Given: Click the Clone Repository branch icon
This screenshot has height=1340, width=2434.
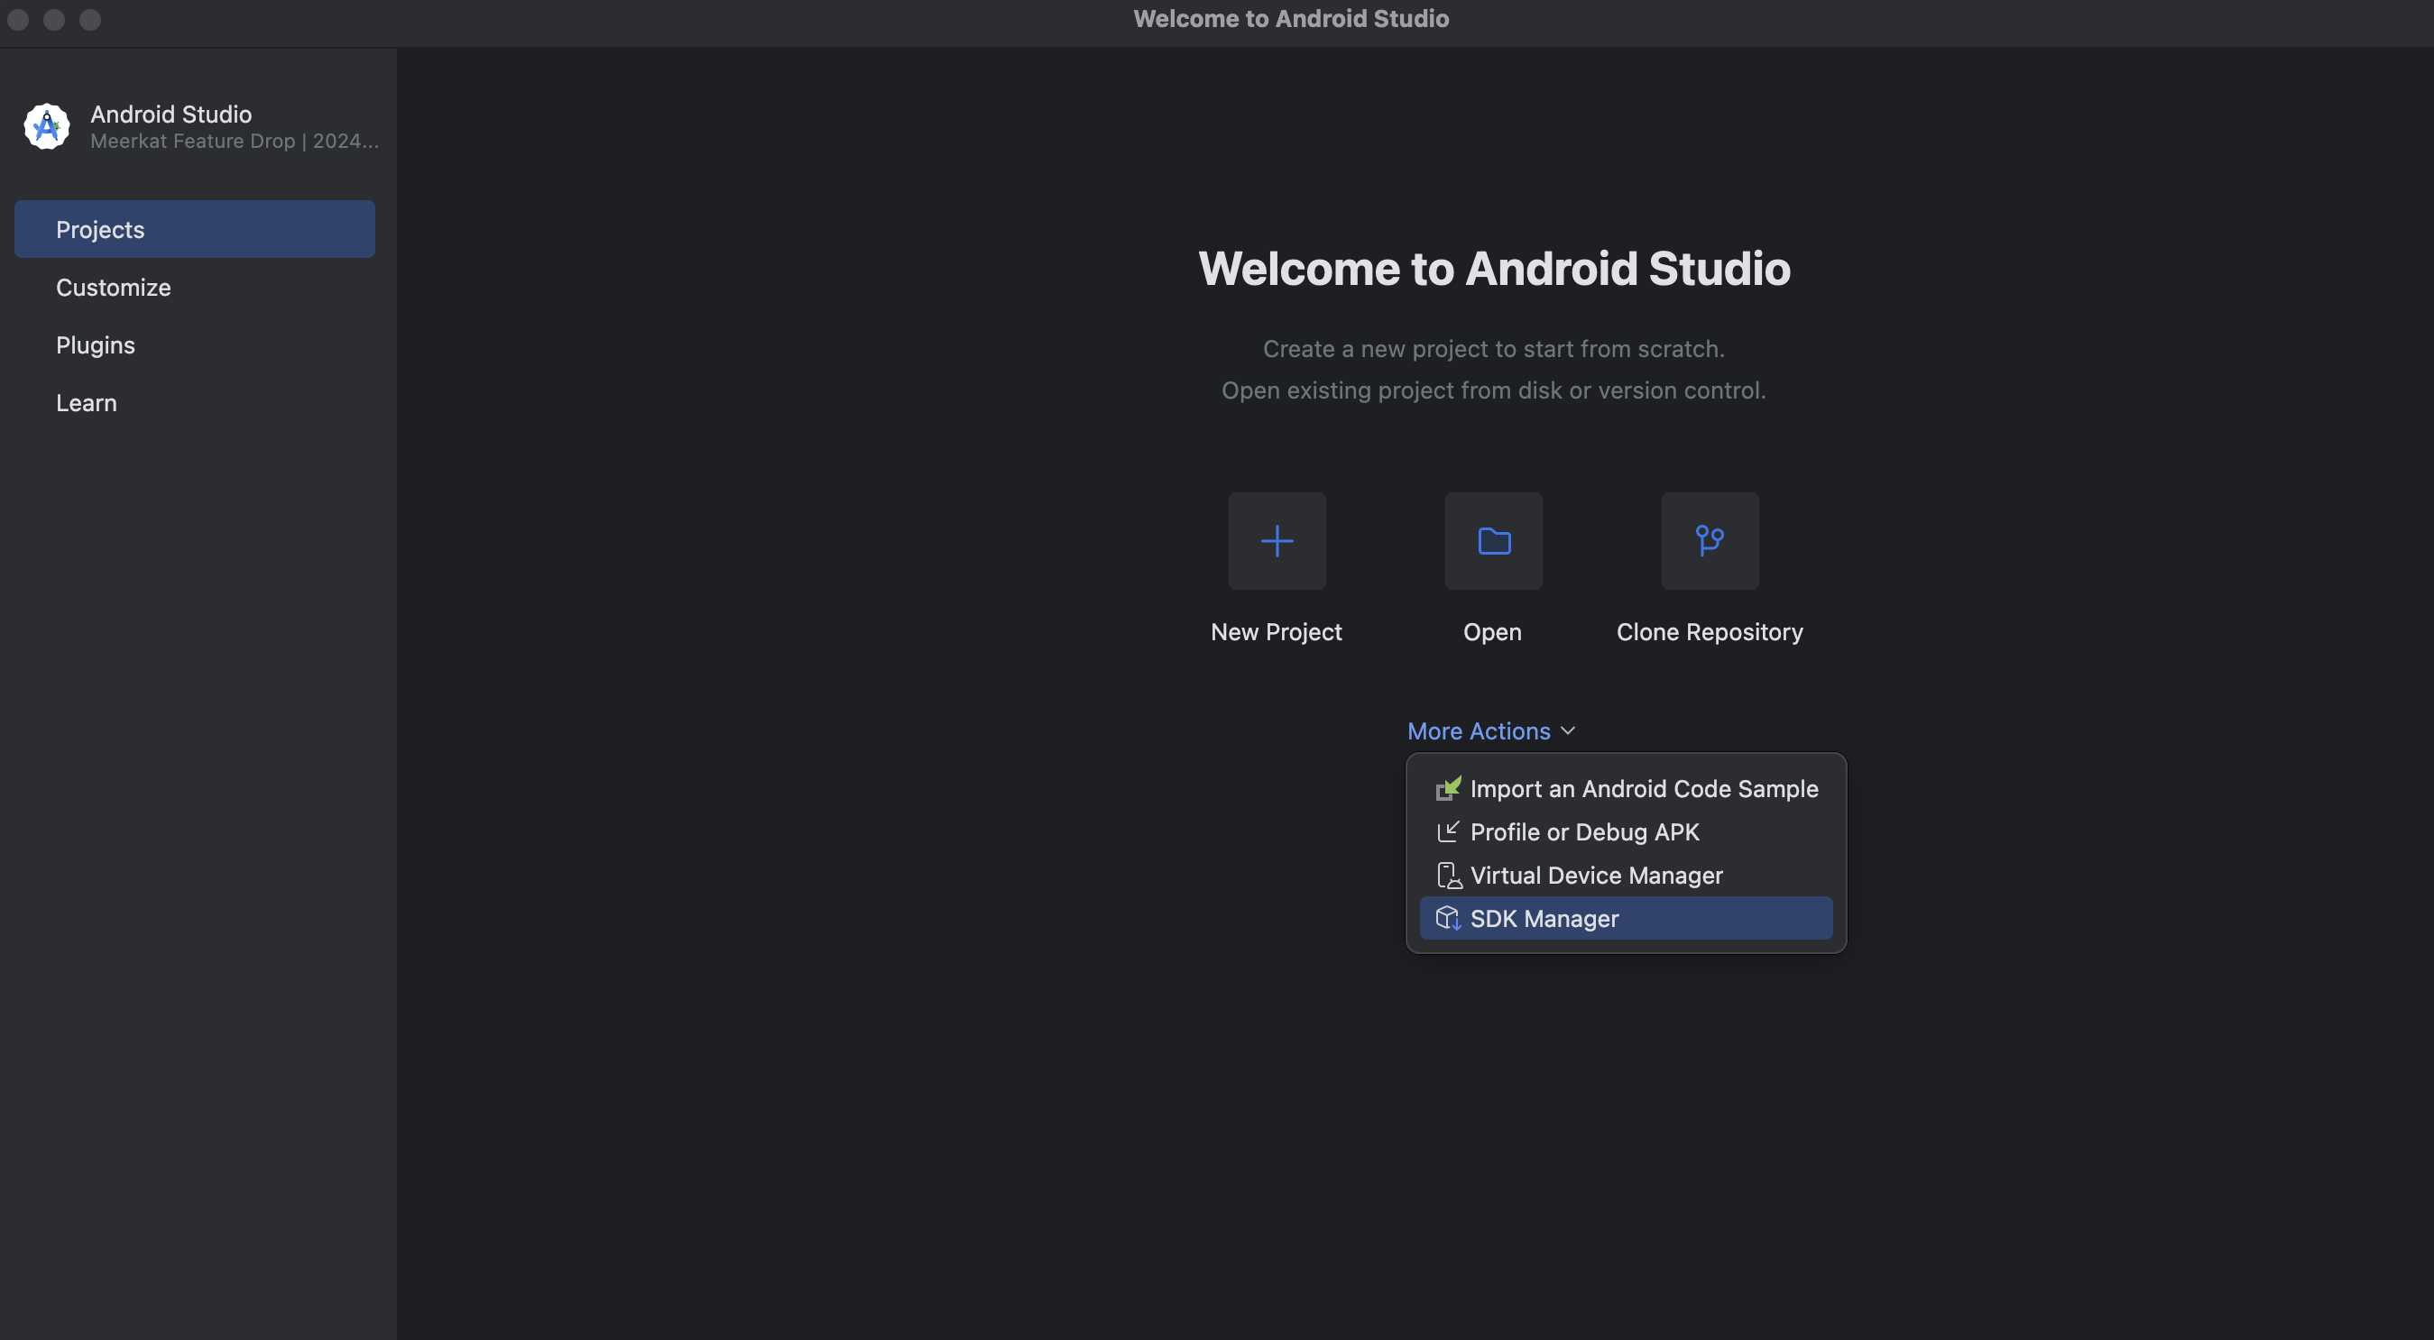Looking at the screenshot, I should [1710, 541].
